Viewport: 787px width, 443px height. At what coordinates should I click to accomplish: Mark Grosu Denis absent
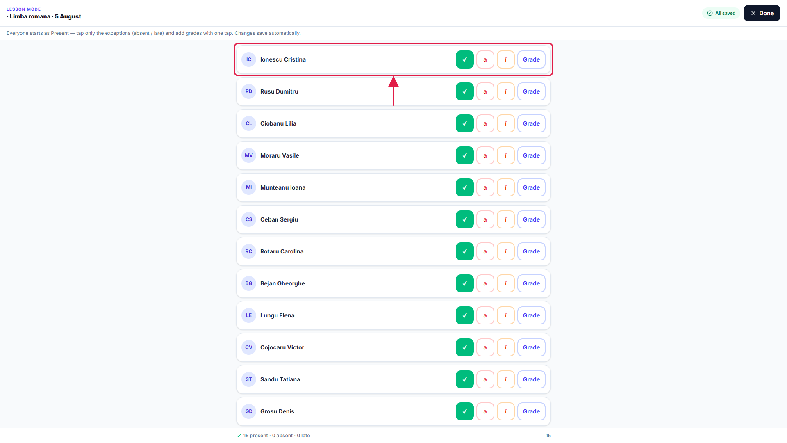(485, 411)
